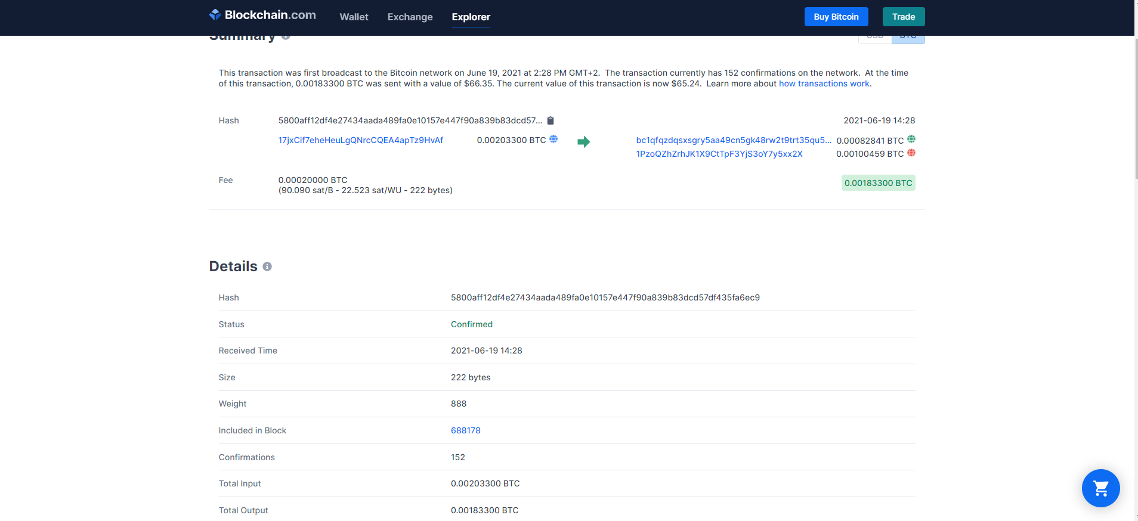Select the Explorer tab in navigation
Image resolution: width=1138 pixels, height=521 pixels.
[x=471, y=17]
